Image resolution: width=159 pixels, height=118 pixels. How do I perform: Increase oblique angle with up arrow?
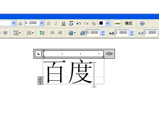tap(103, 32)
